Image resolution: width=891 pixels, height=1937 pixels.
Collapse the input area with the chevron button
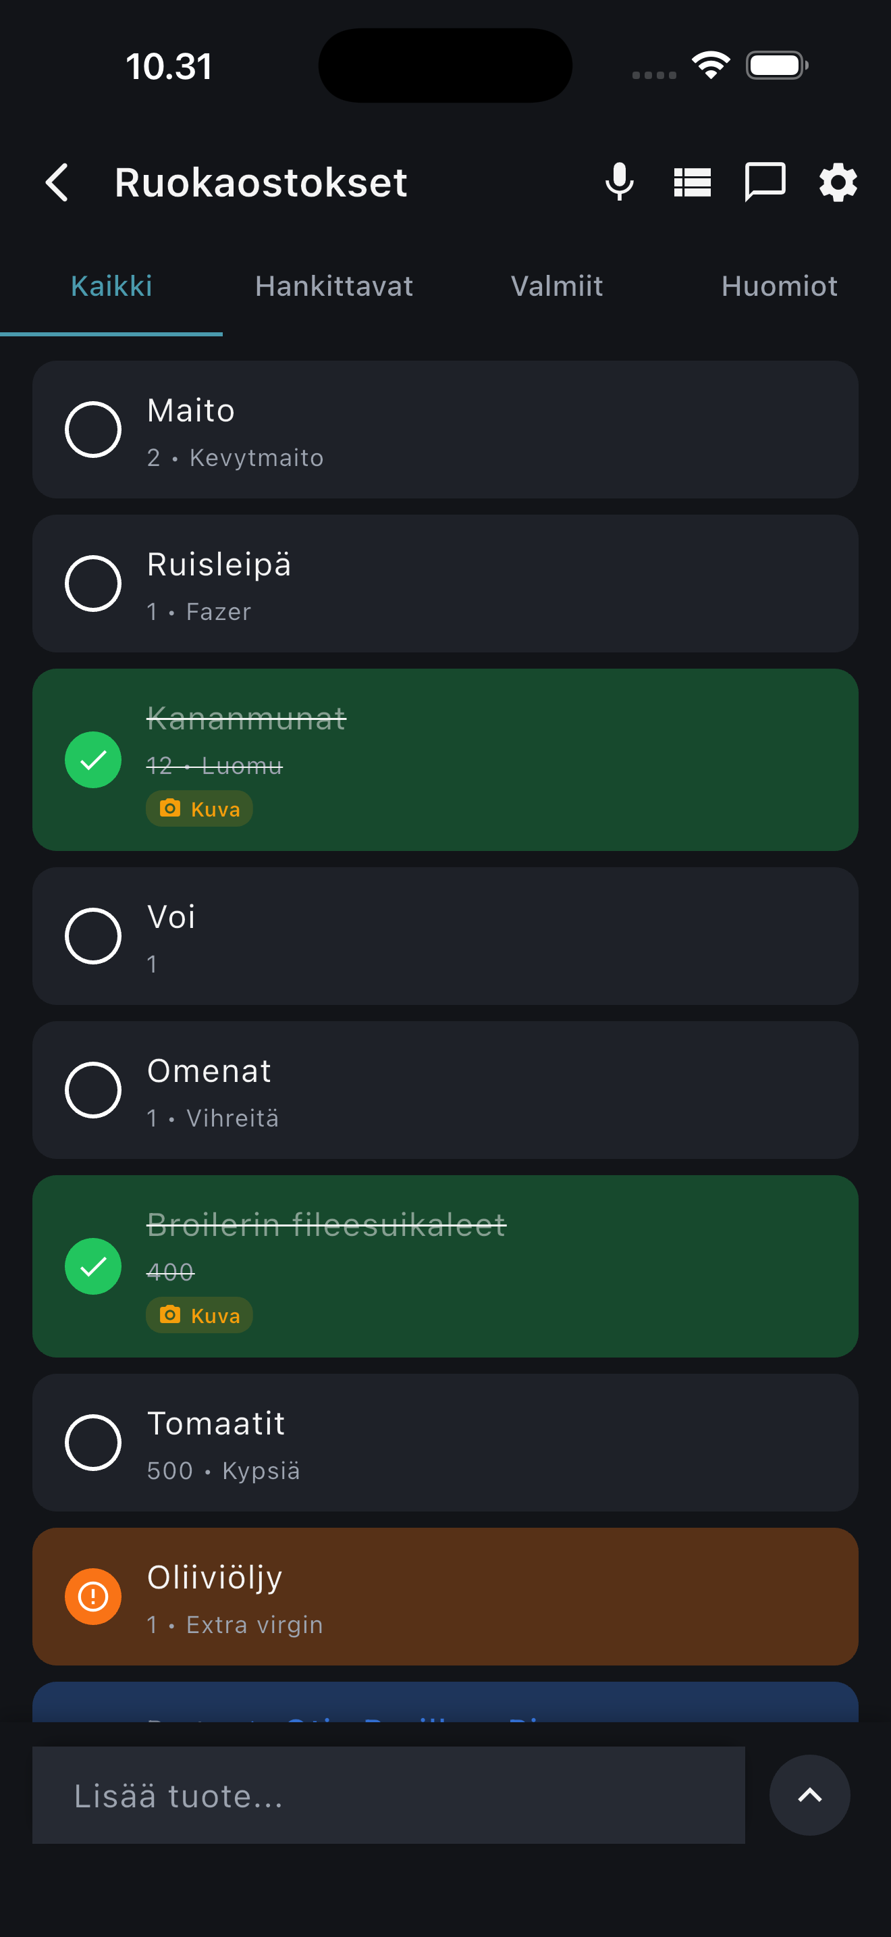[810, 1795]
